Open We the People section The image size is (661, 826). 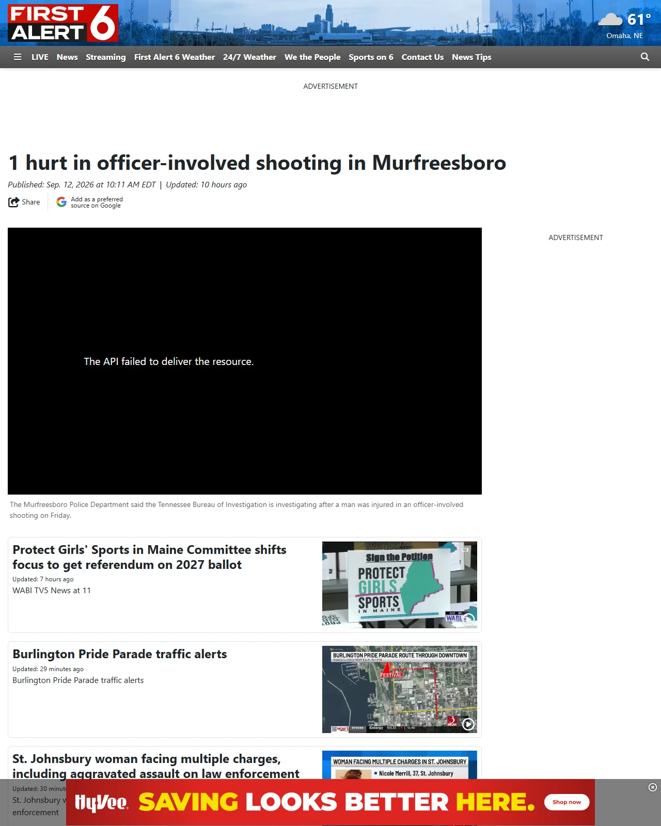(312, 57)
